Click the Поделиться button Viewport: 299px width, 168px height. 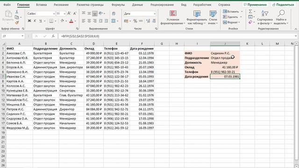283,5
